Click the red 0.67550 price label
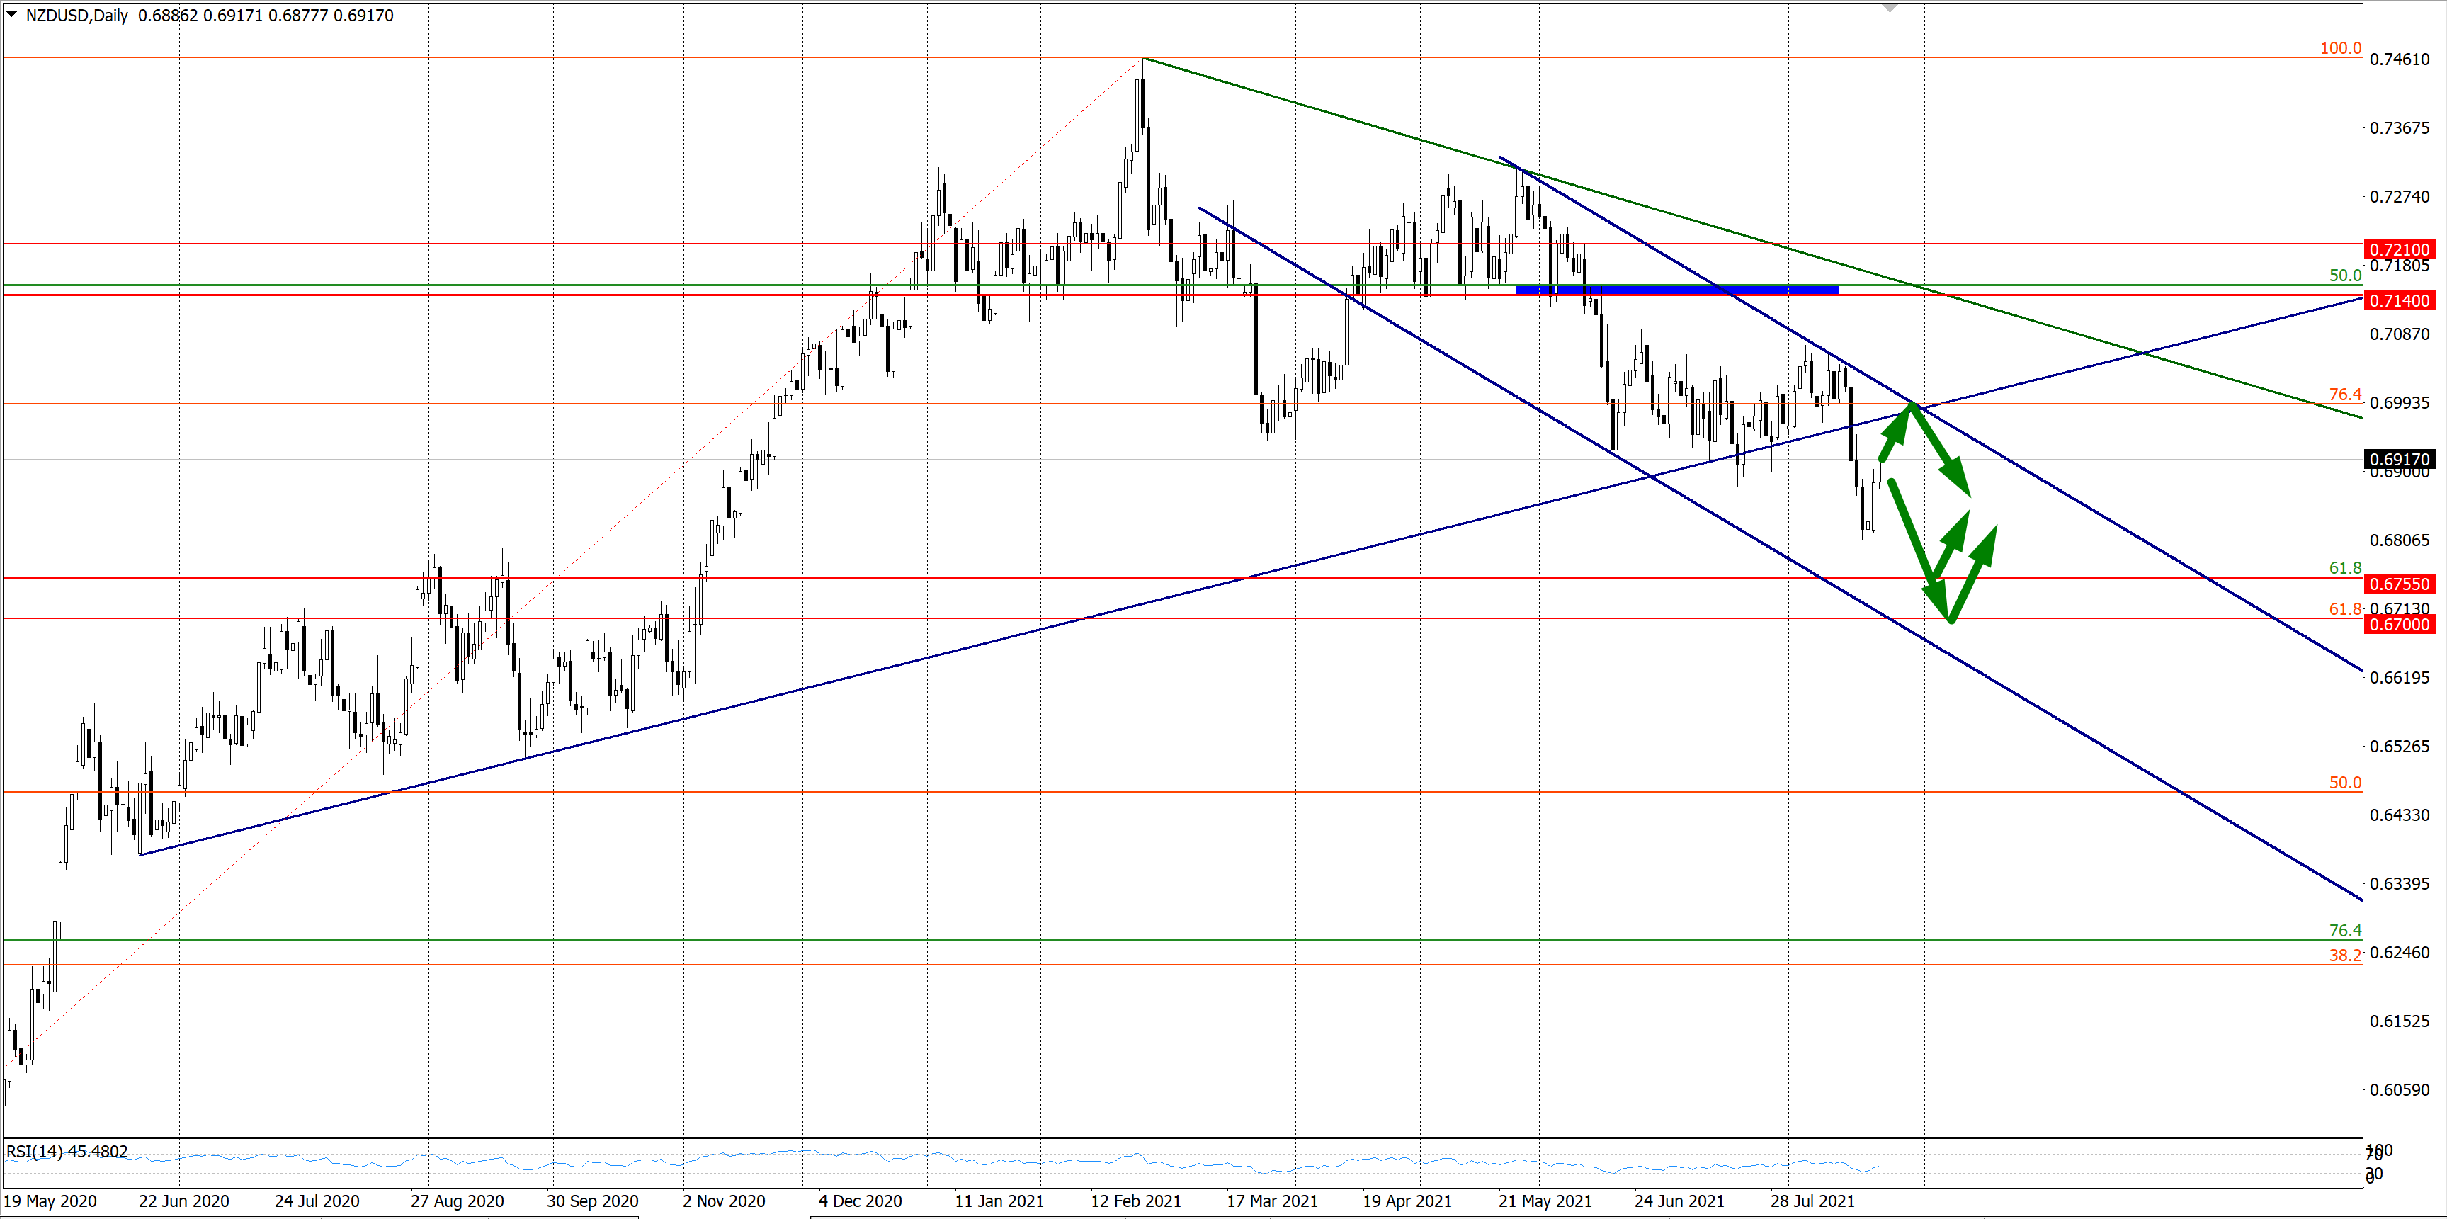The height and width of the screenshot is (1219, 2447). click(x=2400, y=584)
